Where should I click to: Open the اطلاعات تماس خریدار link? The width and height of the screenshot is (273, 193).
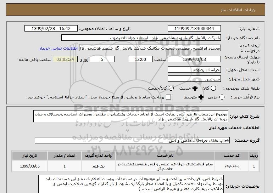pos(58,48)
